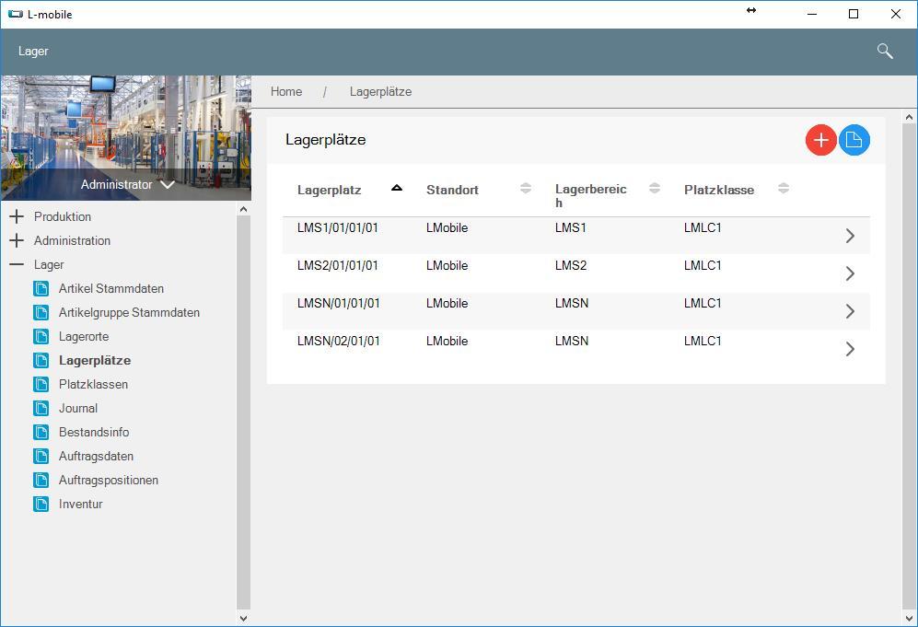Go to Lagerorte in sidebar
The height and width of the screenshot is (627, 918).
[84, 337]
